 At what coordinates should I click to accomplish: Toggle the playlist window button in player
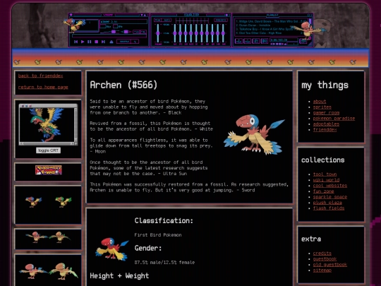[143, 32]
